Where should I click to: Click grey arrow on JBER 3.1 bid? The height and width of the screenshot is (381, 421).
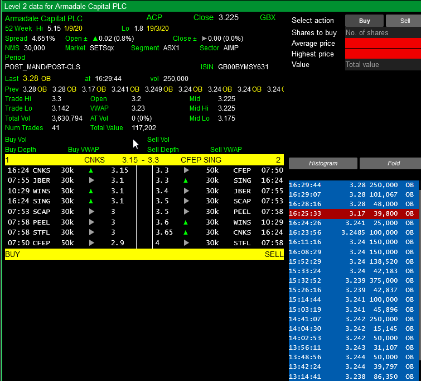[91, 180]
